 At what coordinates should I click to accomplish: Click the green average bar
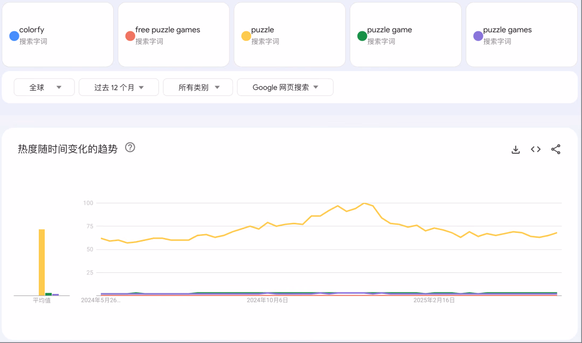click(x=48, y=294)
